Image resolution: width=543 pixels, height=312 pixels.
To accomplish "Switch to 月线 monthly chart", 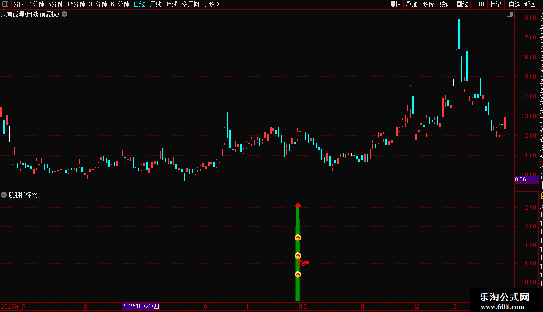I will pyautogui.click(x=172, y=4).
